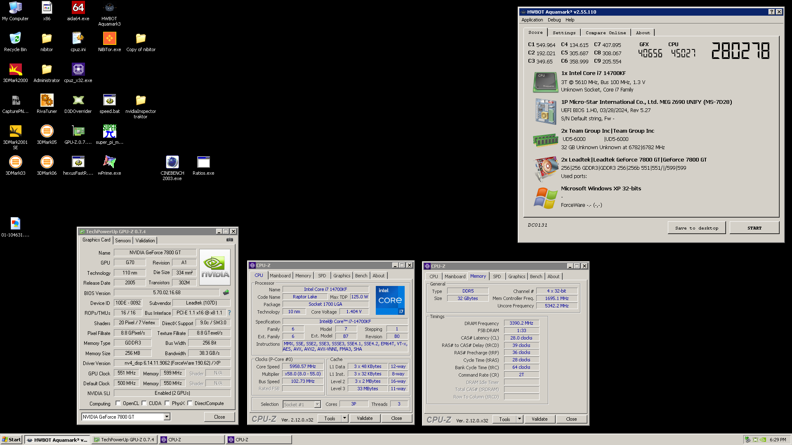Open the Administrator folder
792x445 pixels.
(x=47, y=73)
